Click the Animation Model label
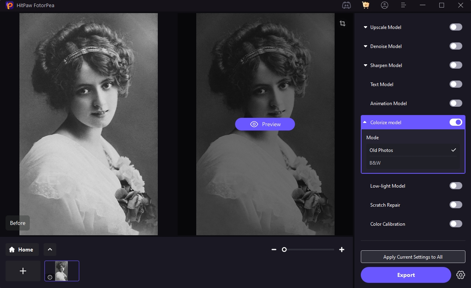This screenshot has height=288, width=471. [389, 104]
